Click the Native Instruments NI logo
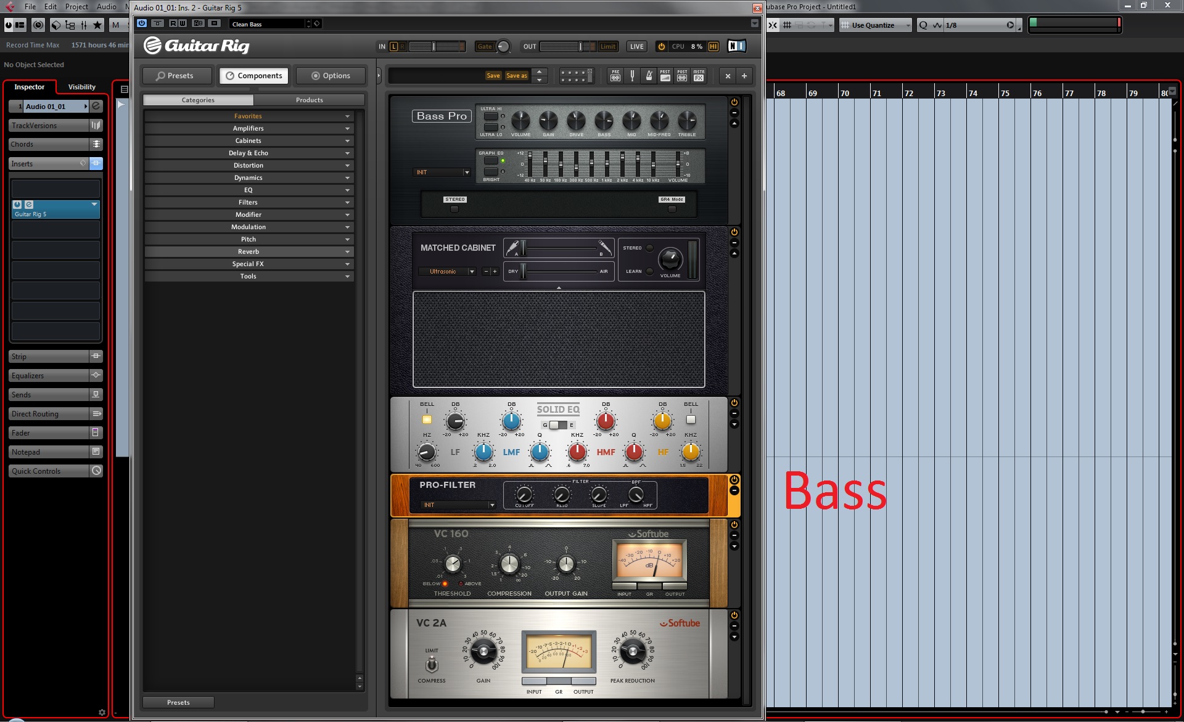This screenshot has height=722, width=1184. pyautogui.click(x=736, y=46)
